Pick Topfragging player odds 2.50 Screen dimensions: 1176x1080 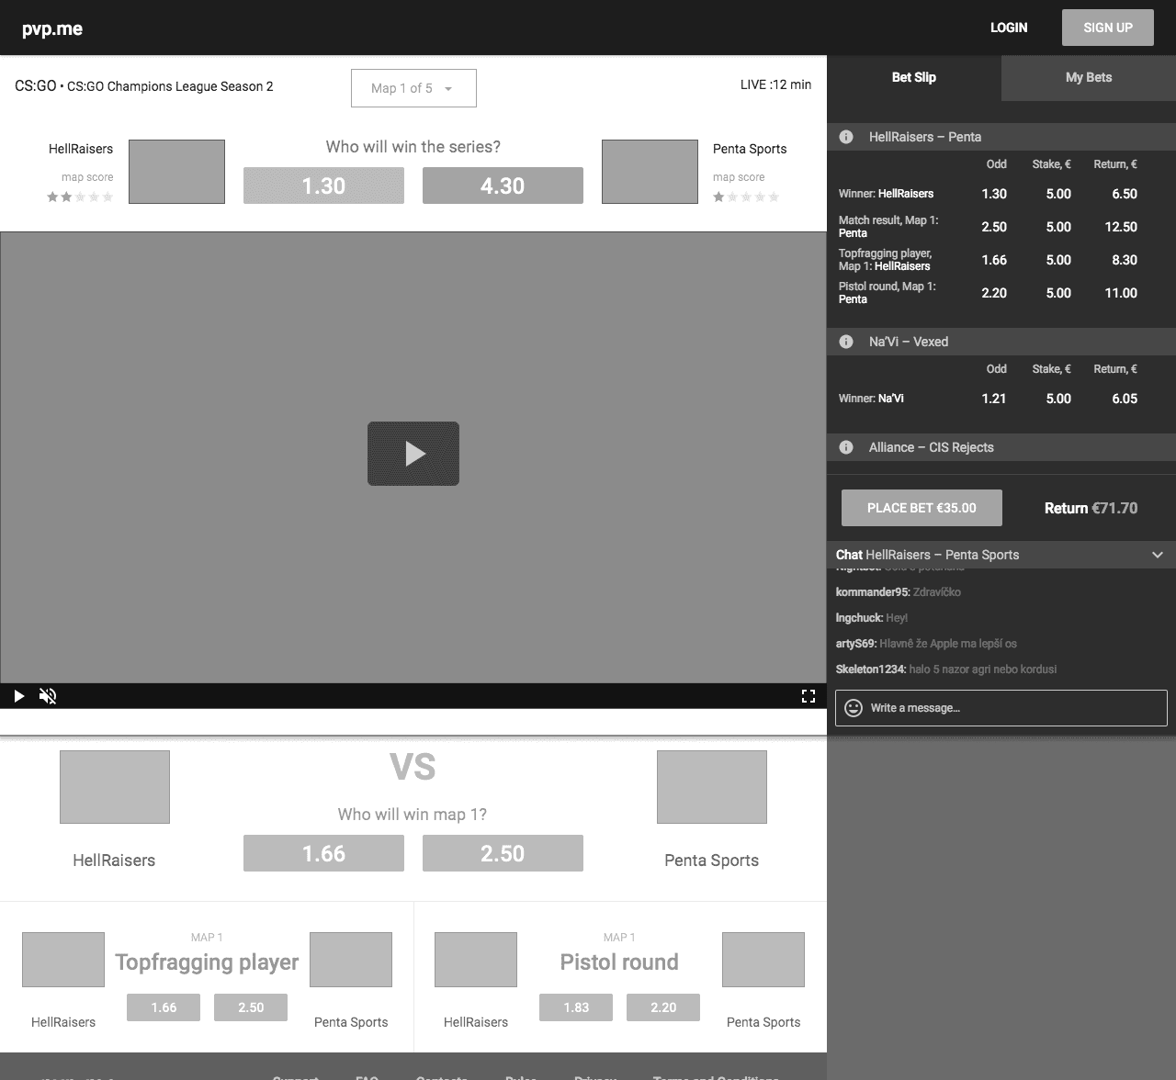click(x=251, y=1007)
